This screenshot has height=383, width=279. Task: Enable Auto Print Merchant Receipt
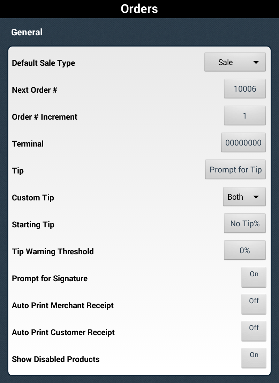pos(254,304)
